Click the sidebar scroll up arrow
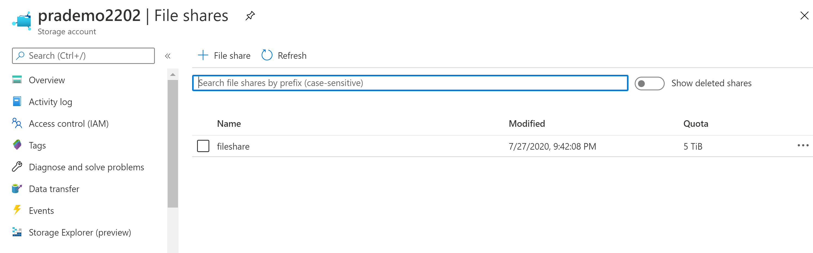Screen dimensions: 813x253 [x=173, y=75]
